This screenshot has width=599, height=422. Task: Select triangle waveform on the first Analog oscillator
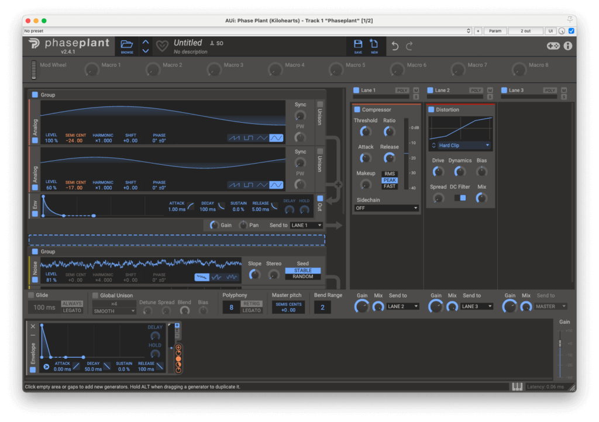262,138
